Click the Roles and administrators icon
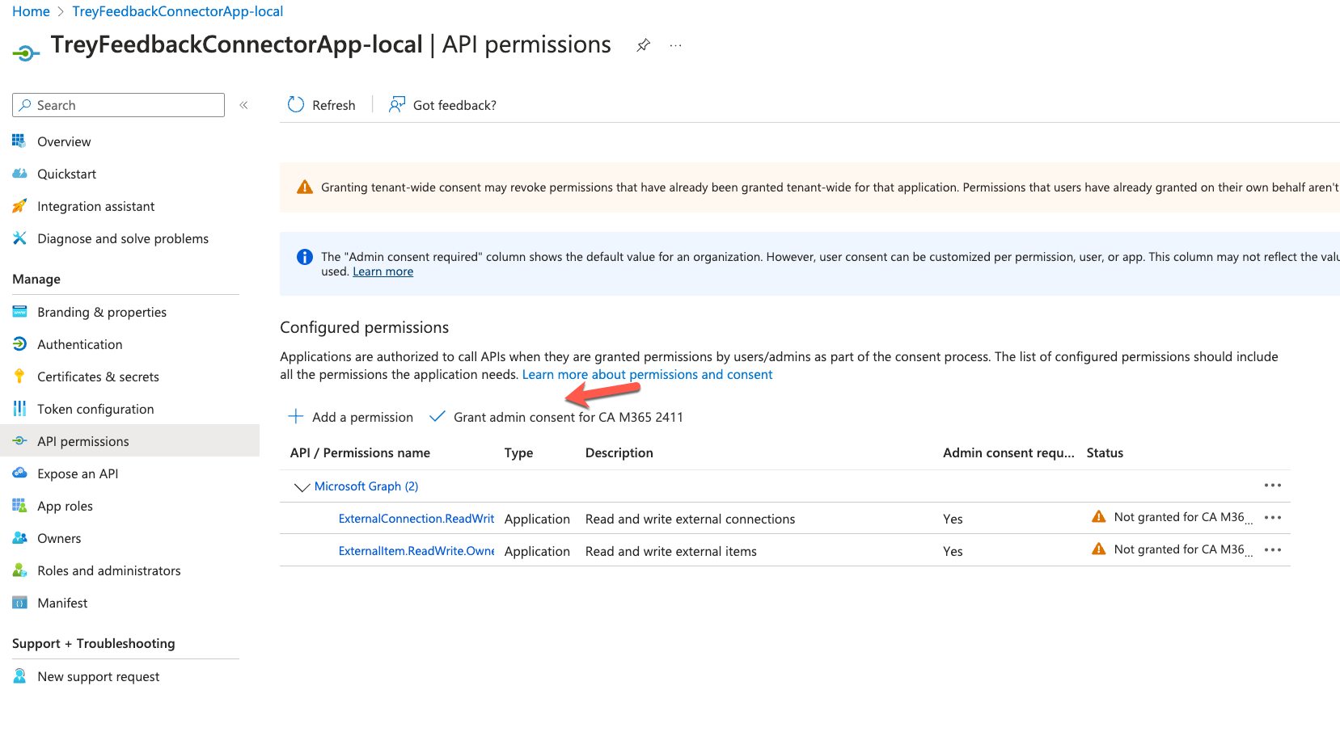 tap(19, 570)
